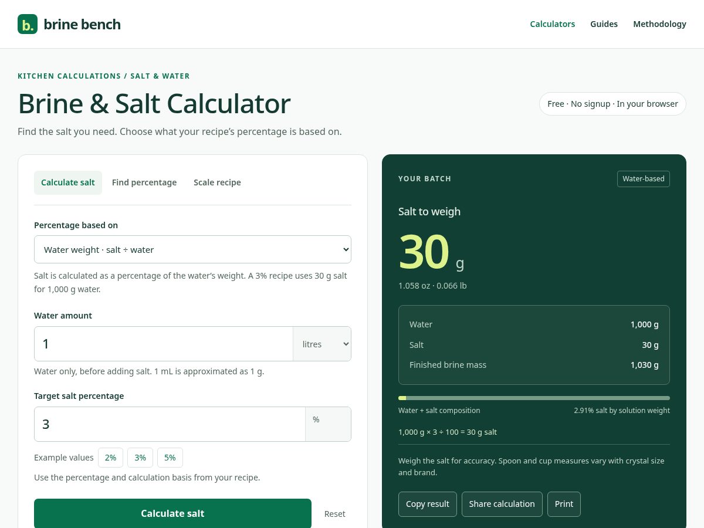Open the Methodology page link
This screenshot has height=528, width=704.
coord(659,24)
